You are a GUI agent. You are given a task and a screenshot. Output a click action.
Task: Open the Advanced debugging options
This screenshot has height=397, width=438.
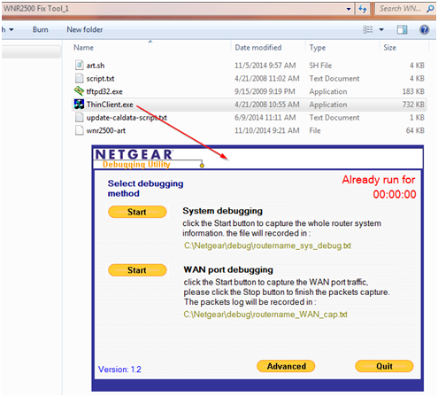[x=286, y=366]
